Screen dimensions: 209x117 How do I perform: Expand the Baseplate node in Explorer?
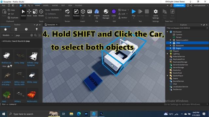point(170,45)
